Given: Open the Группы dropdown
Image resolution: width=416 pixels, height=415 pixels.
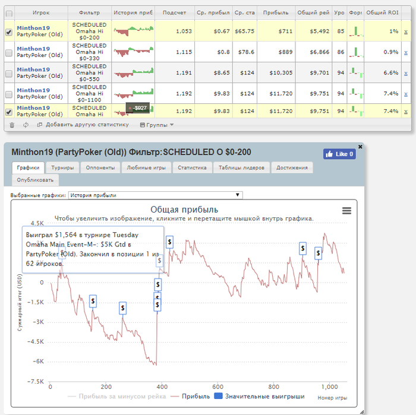Looking at the screenshot, I should [x=157, y=125].
